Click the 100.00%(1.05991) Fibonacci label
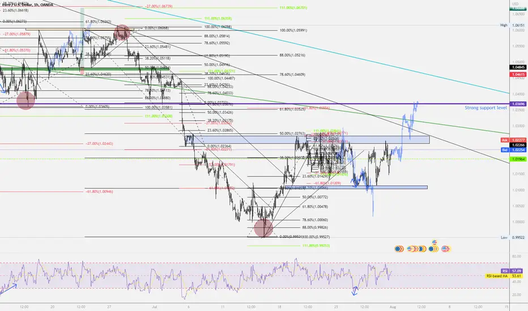 (x=293, y=31)
